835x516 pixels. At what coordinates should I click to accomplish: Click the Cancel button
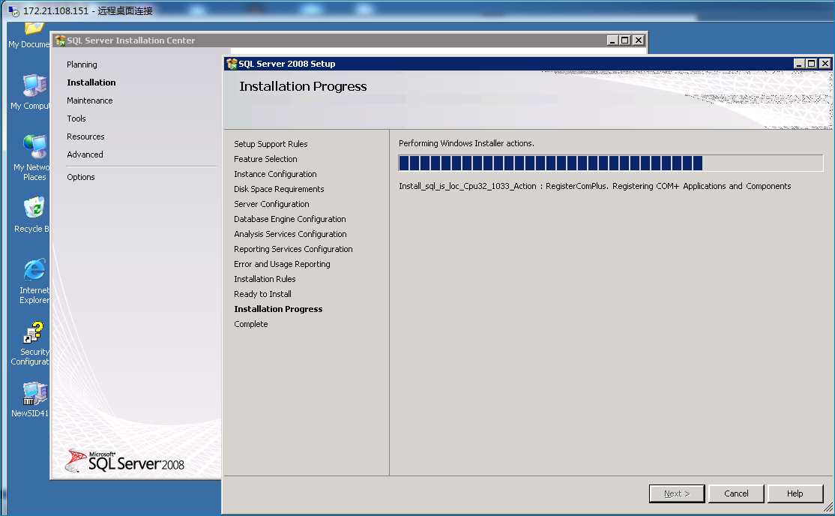tap(736, 493)
